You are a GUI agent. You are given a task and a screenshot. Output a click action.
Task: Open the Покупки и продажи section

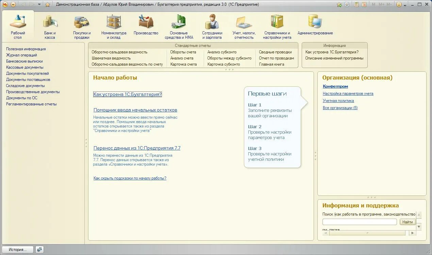point(82,27)
